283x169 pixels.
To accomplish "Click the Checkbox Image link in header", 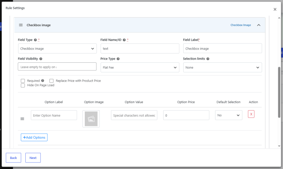I will point(240,25).
